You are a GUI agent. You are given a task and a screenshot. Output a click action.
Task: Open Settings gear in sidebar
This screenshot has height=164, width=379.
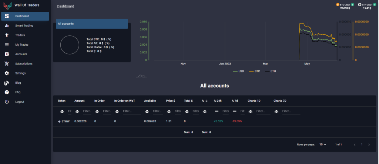(7, 73)
